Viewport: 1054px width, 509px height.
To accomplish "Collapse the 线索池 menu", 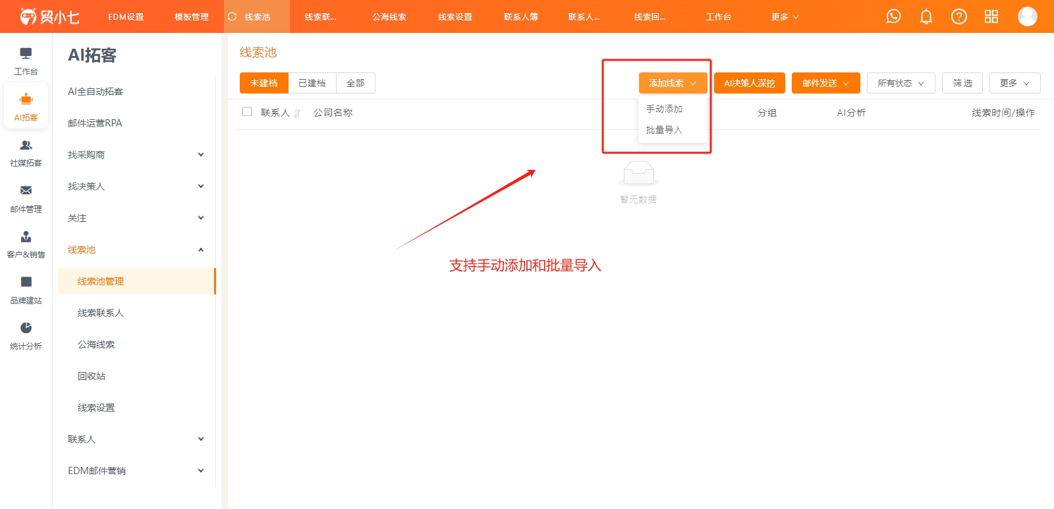I will (136, 250).
